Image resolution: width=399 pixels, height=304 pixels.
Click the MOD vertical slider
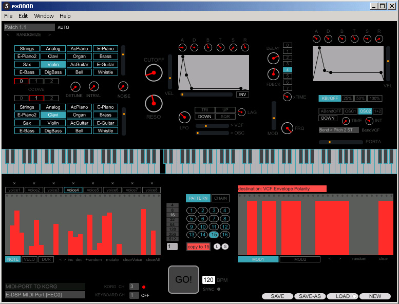(274, 116)
